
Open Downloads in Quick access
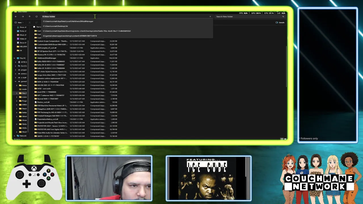[22, 27]
